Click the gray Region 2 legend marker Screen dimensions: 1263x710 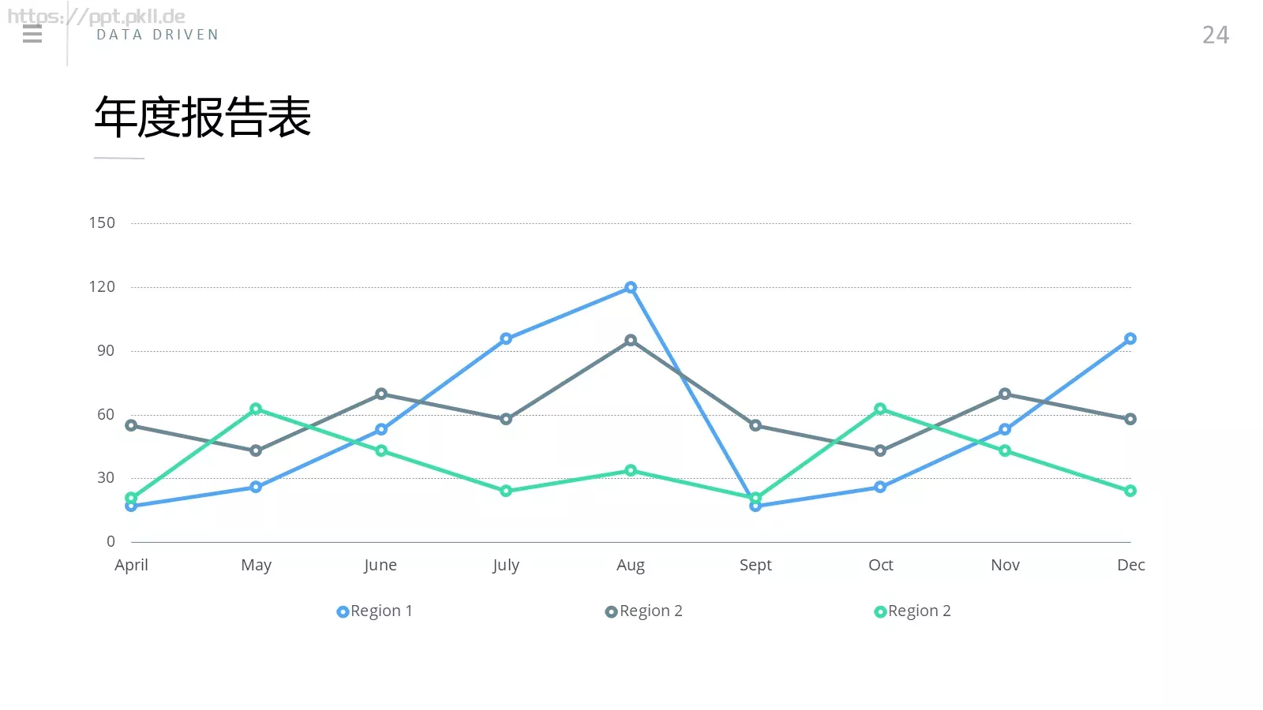(611, 611)
